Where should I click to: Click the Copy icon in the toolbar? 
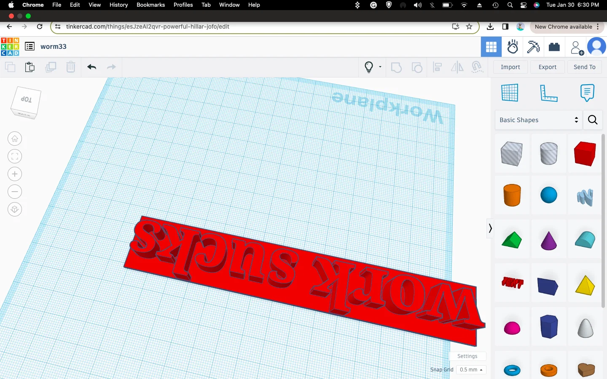(x=10, y=67)
